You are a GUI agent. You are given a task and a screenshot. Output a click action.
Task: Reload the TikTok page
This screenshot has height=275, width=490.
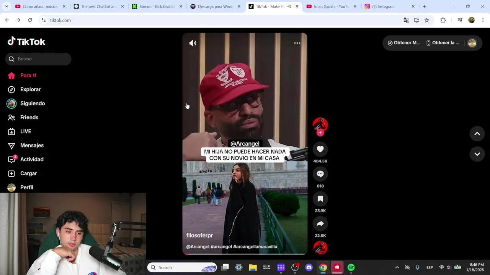(x=30, y=20)
